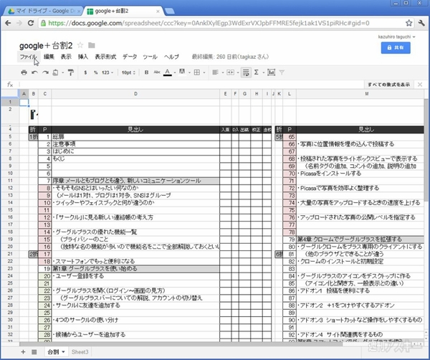Viewport: 430px width, 360px height.
Task: Open the horizontal alignment tool
Action: (215, 72)
